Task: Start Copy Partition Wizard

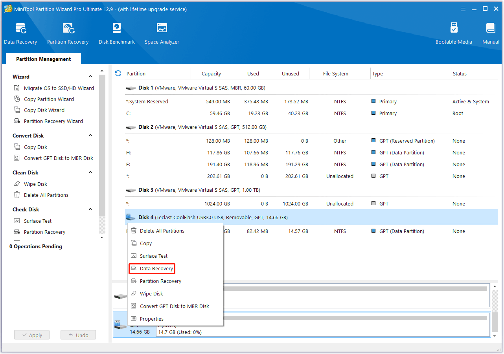Action: (x=44, y=99)
